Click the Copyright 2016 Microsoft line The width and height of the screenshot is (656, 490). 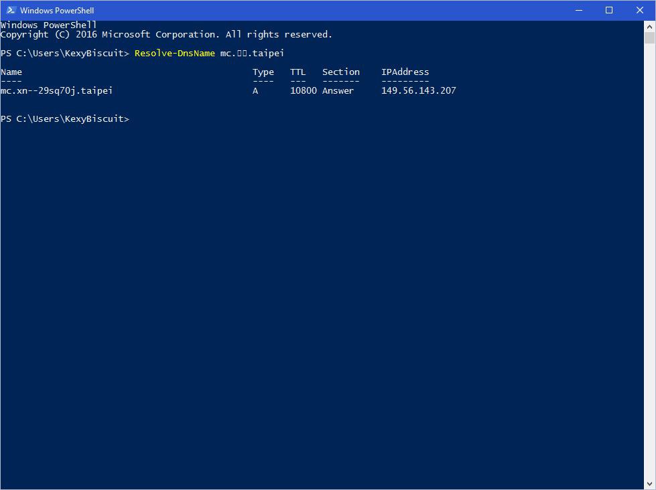[166, 35]
